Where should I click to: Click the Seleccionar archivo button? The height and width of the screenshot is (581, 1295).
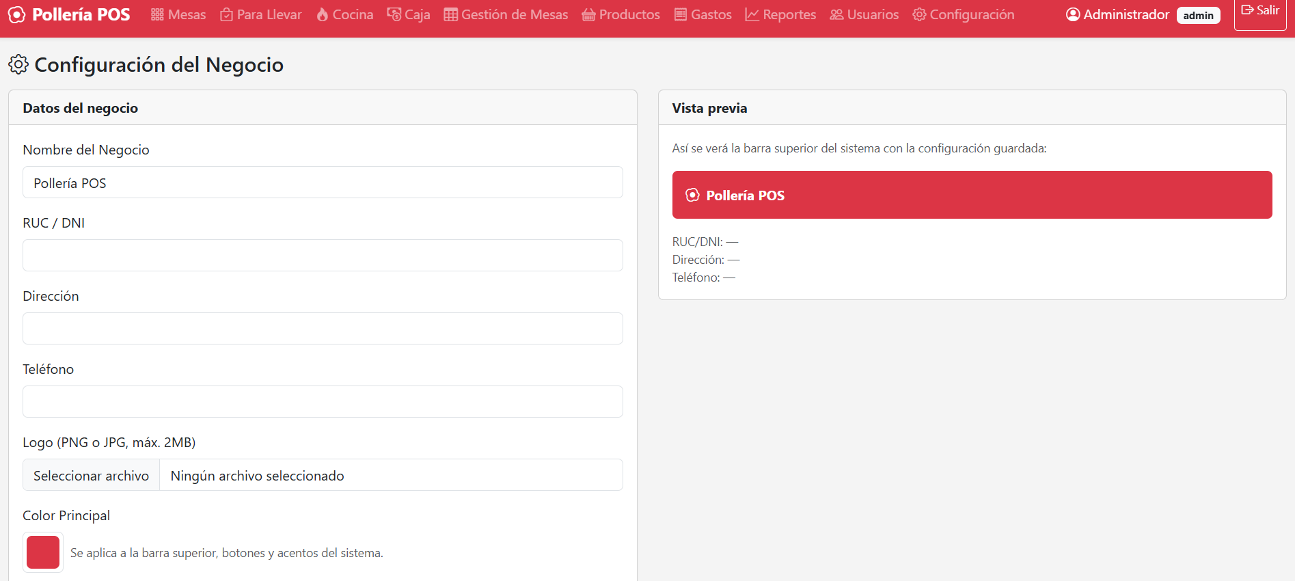pos(92,475)
